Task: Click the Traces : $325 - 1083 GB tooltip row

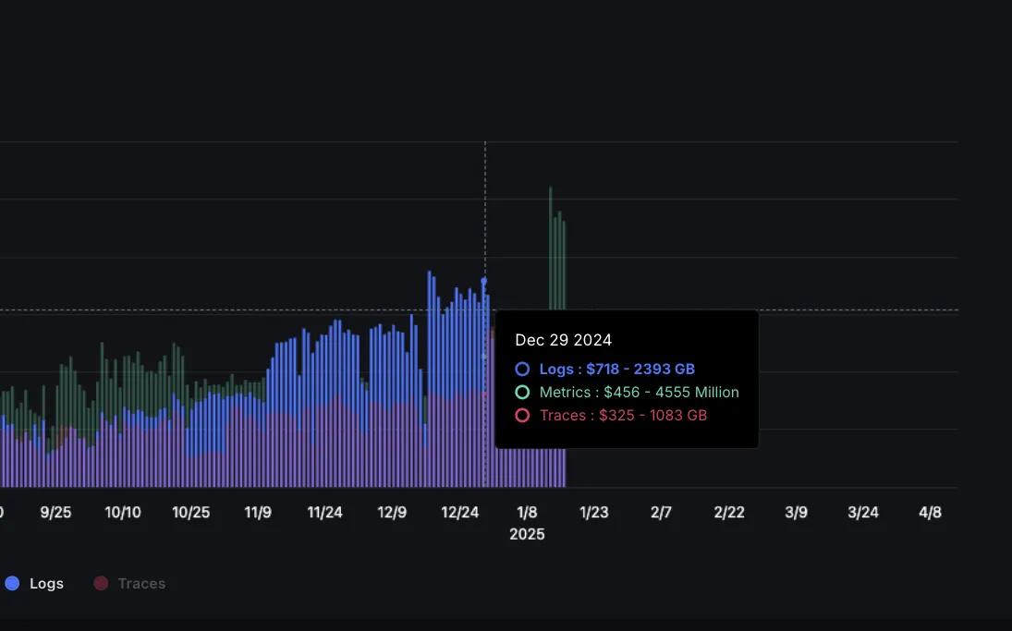Action: pos(611,416)
